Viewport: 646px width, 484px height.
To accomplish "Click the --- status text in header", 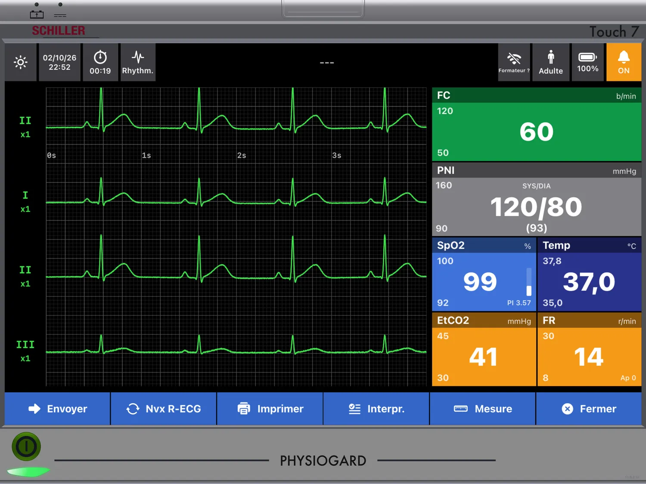I will (327, 63).
